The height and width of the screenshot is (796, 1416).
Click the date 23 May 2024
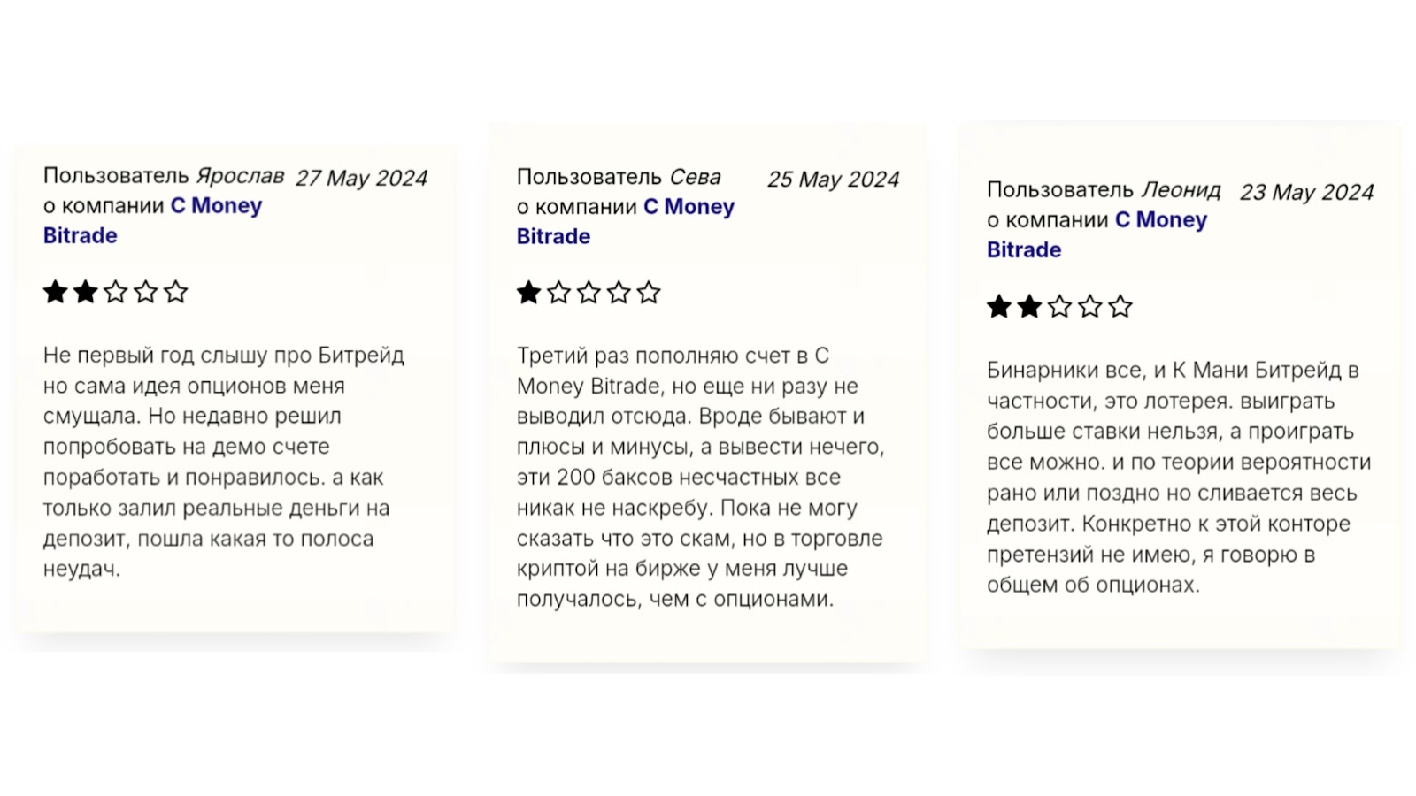click(x=1306, y=193)
